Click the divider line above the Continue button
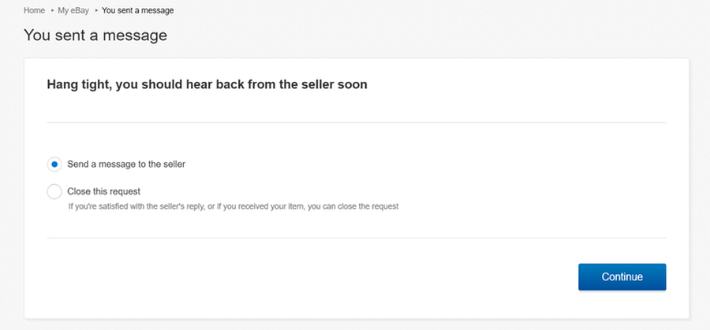 click(357, 238)
